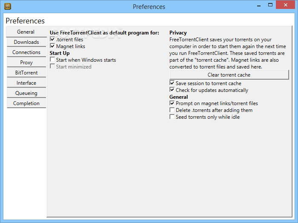Maximize the Preferences window
The image size is (298, 223).
click(270, 5)
